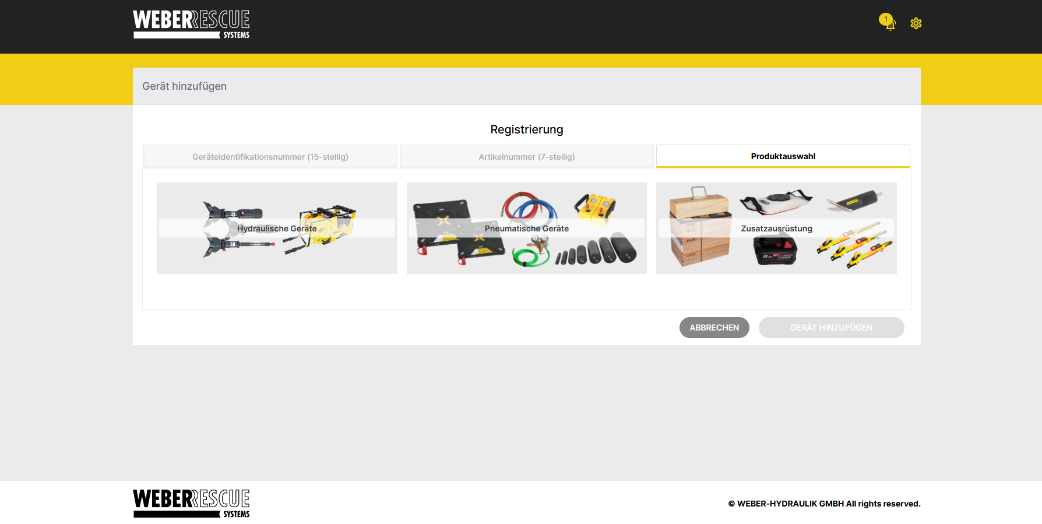Screen dimensions: 1042x524
Task: Click the red battery pack picture
Action: point(775,250)
